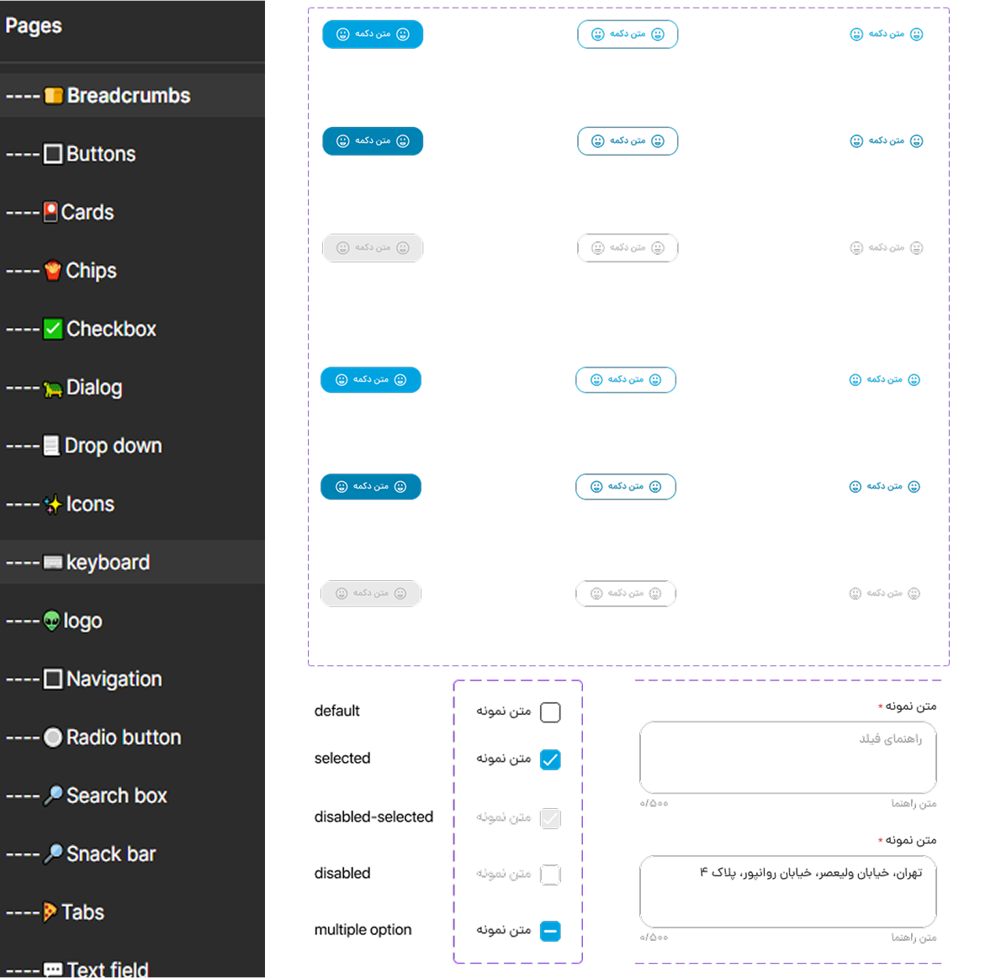This screenshot has width=996, height=978.
Task: Click the topmost blue outlined button
Action: (x=628, y=34)
